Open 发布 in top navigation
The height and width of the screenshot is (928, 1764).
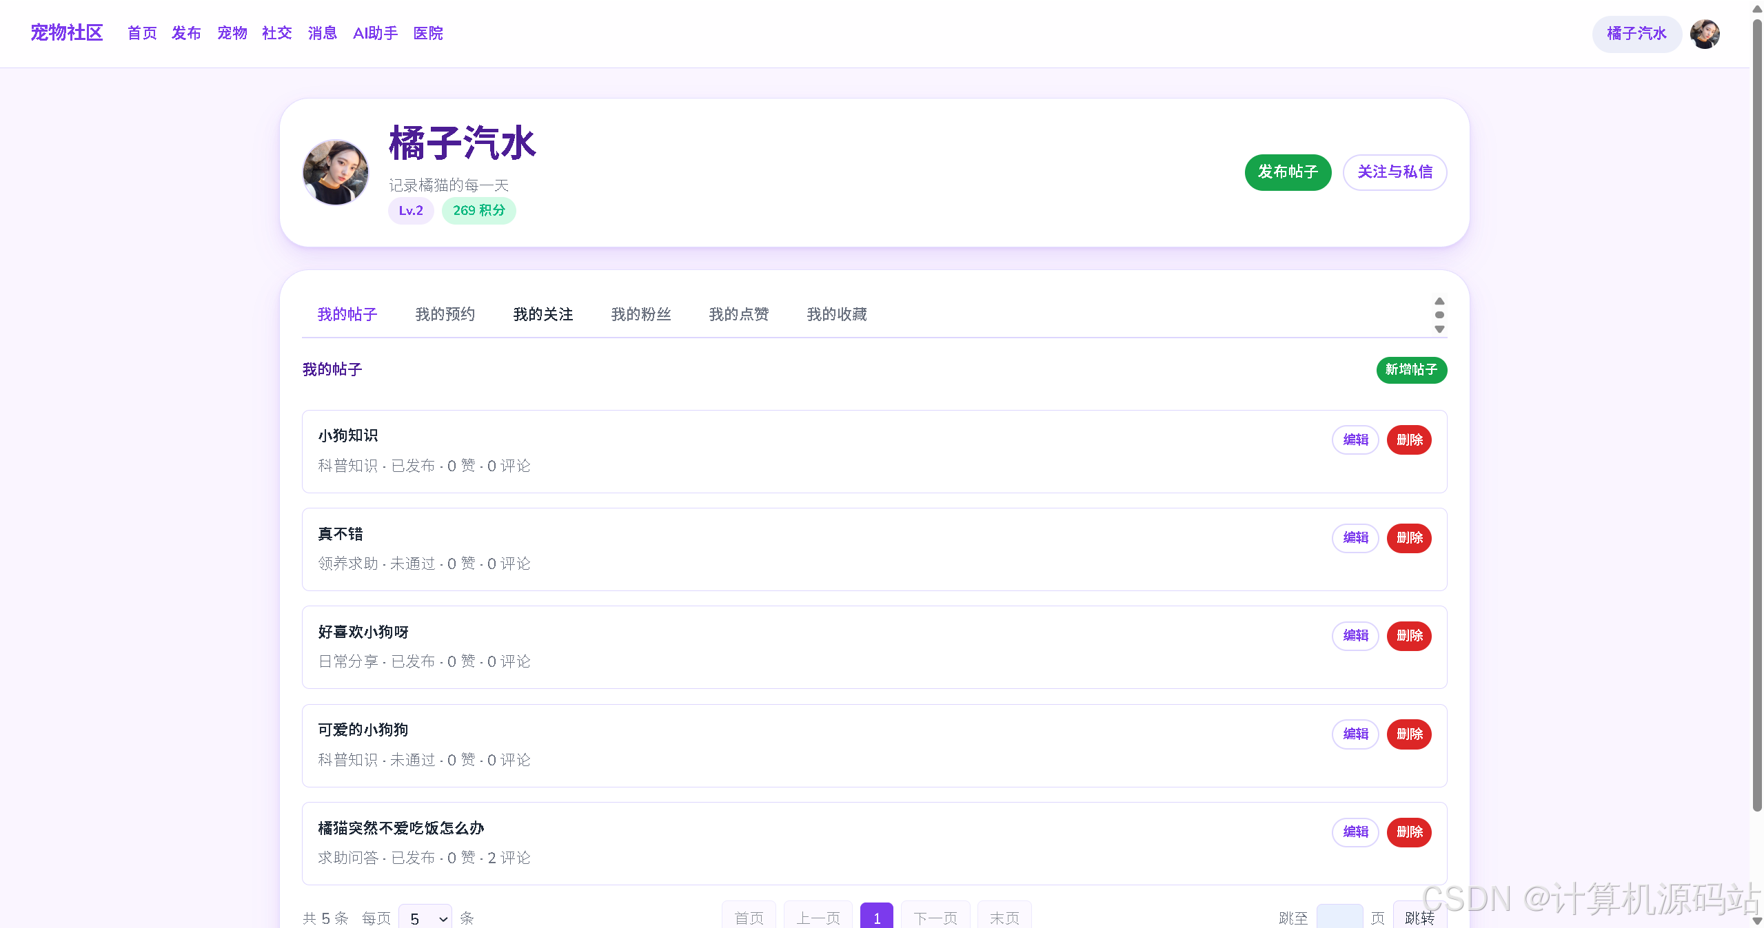tap(186, 33)
